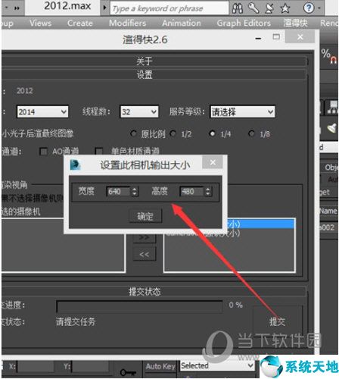Open the help question mark icon
The image size is (339, 379).
tap(309, 8)
